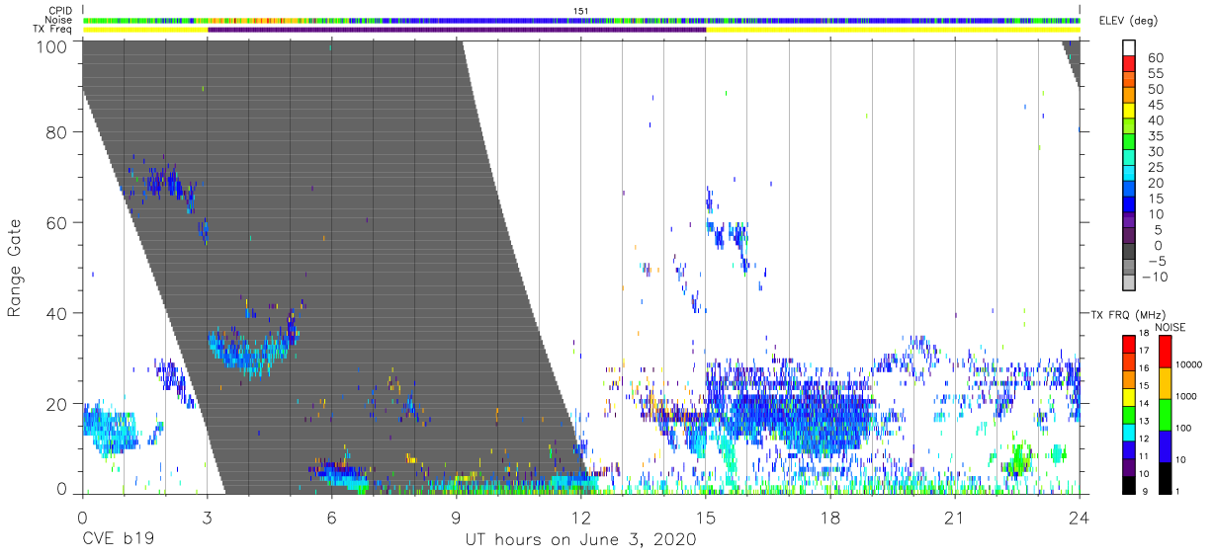This screenshot has width=1214, height=560.
Task: Click the red segment of TX FRQ colorbar
Action: tap(1129, 344)
